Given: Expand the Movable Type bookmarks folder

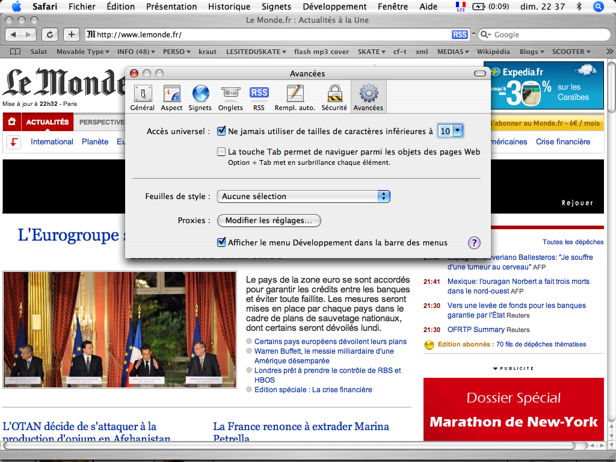Looking at the screenshot, I should pyautogui.click(x=83, y=52).
